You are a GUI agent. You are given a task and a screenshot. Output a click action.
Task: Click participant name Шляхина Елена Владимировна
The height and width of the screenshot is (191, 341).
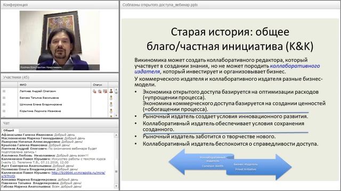pyautogui.click(x=40, y=105)
